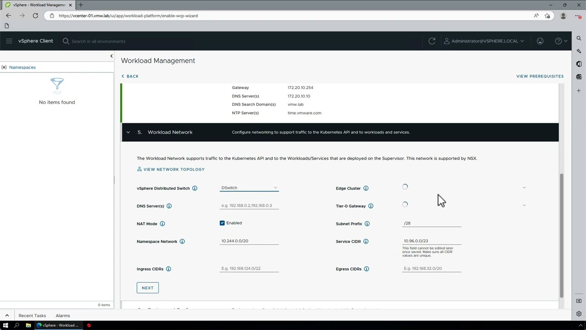Image resolution: width=586 pixels, height=330 pixels.
Task: Click the browser address bar URL
Action: pos(128,16)
